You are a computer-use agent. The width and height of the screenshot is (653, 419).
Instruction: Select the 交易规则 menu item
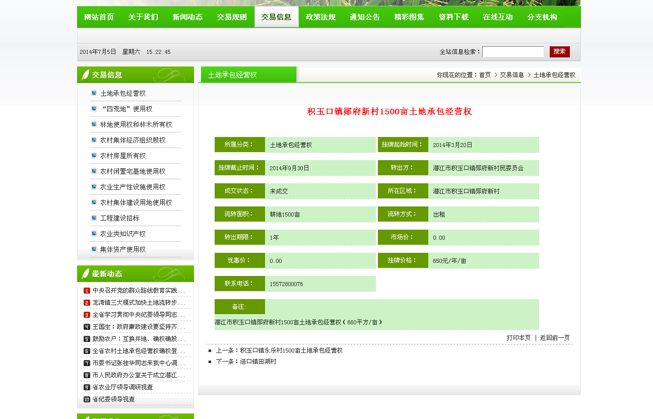(x=232, y=17)
